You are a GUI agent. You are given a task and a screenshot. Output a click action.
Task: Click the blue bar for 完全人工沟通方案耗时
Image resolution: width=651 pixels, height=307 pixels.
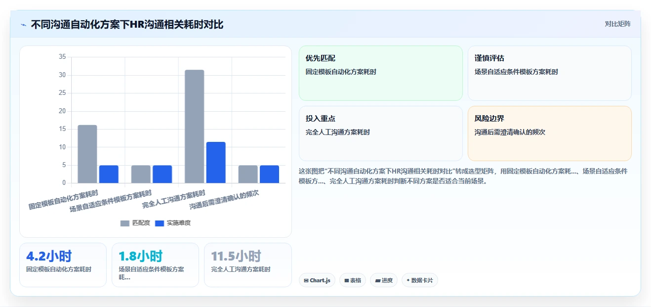pyautogui.click(x=216, y=163)
